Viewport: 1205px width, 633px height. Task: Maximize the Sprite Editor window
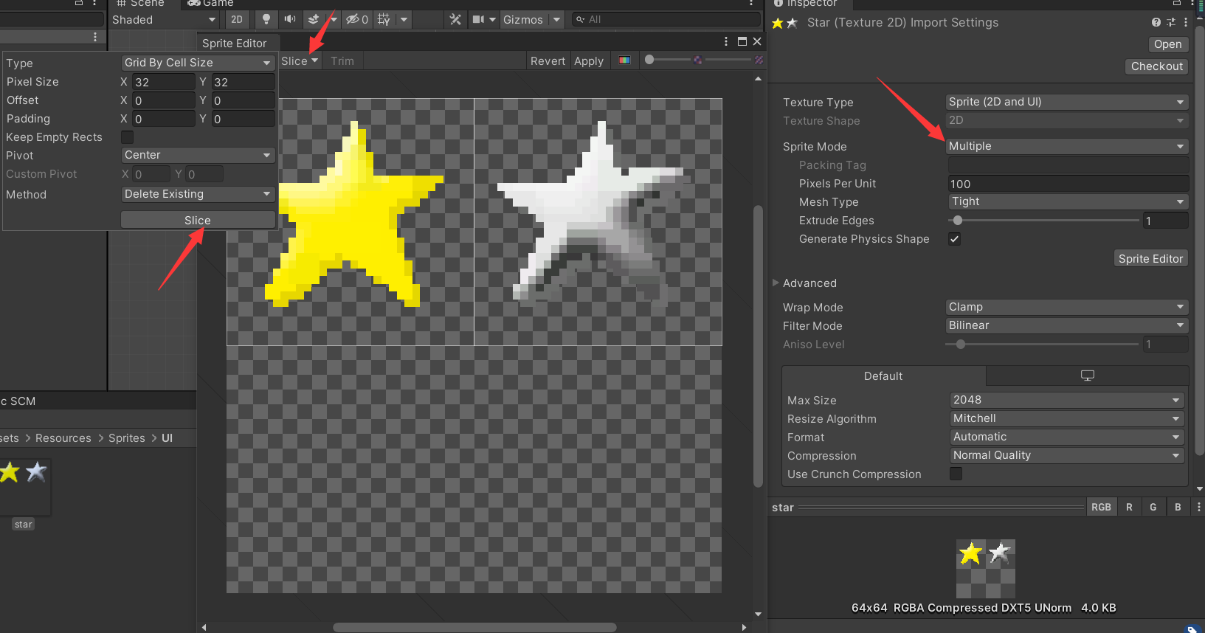(x=742, y=41)
